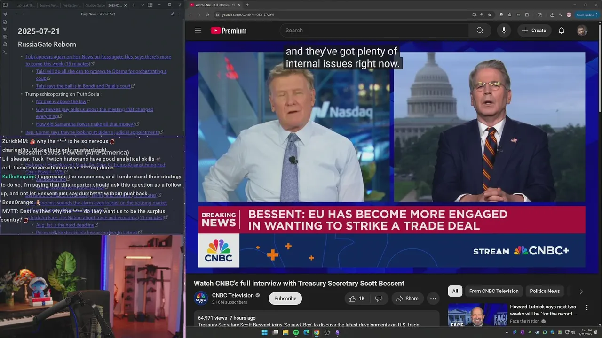Like the CNBC video (1K)

[x=357, y=299]
